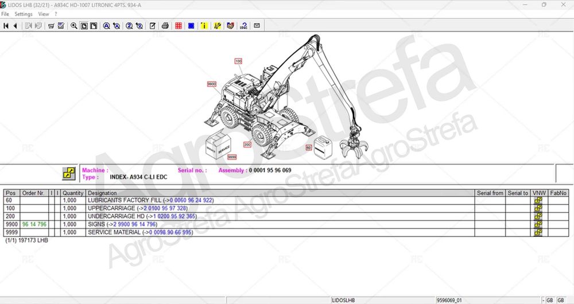Open VNW link icon for LUBRICANTS row
Image resolution: width=574 pixels, height=304 pixels.
538,200
